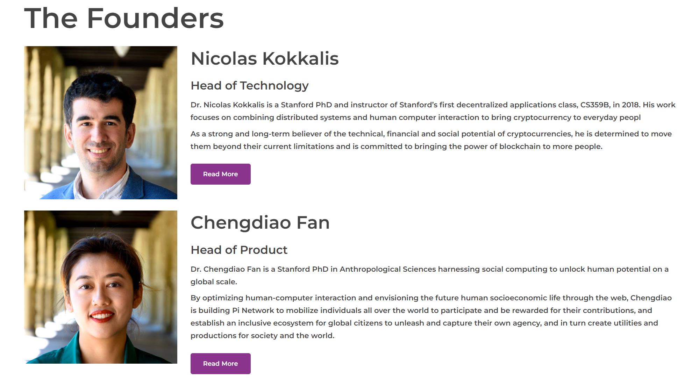
Task: Click Nicolas Kokkalis's portrait photo
Action: [x=101, y=123]
